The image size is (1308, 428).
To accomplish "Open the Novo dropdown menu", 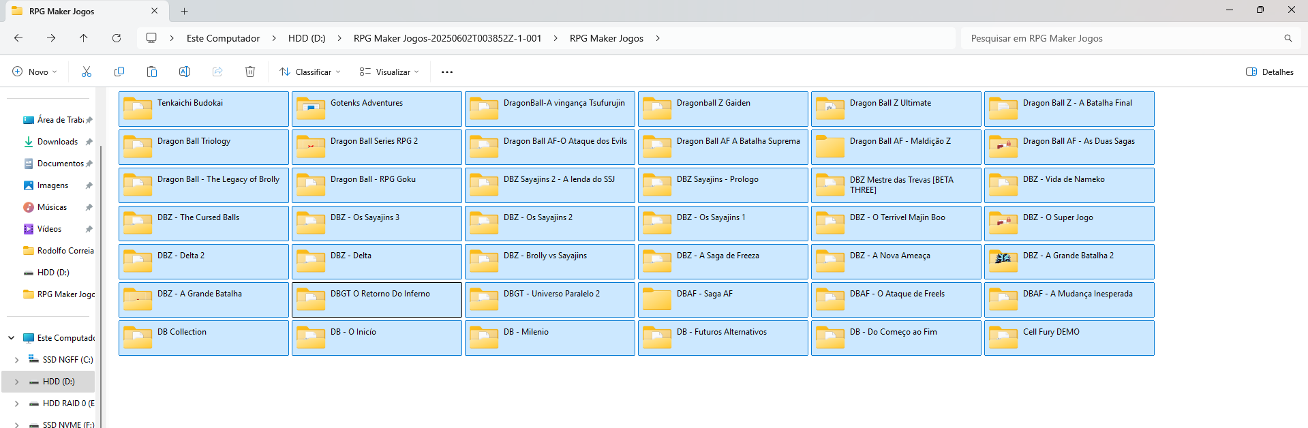I will [x=35, y=72].
